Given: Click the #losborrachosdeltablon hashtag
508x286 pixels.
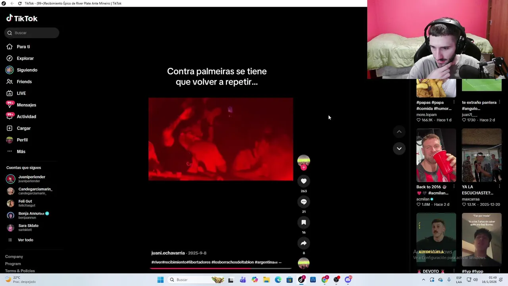Looking at the screenshot, I should [x=233, y=262].
